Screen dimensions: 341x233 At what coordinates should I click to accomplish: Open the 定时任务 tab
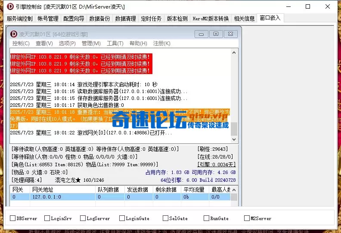point(151,19)
